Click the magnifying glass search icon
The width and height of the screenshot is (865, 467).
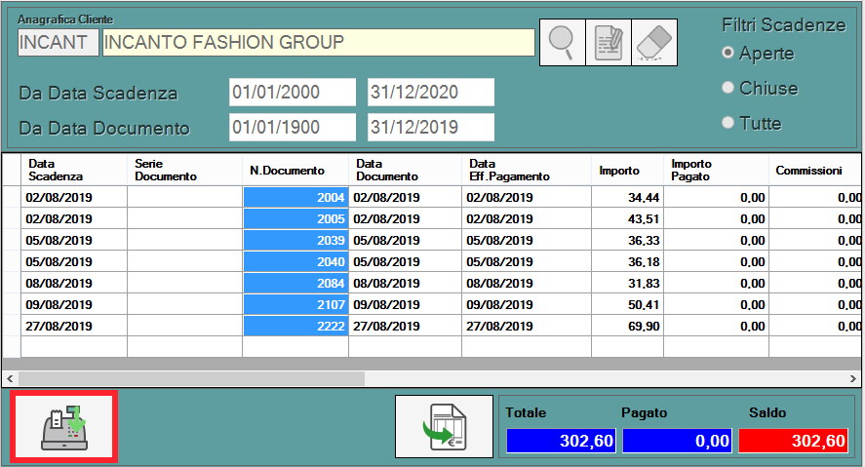562,42
